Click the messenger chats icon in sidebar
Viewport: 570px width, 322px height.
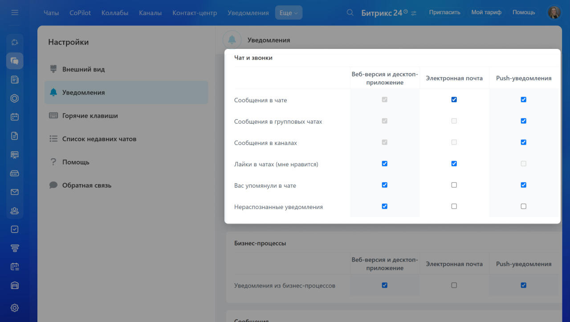[15, 61]
